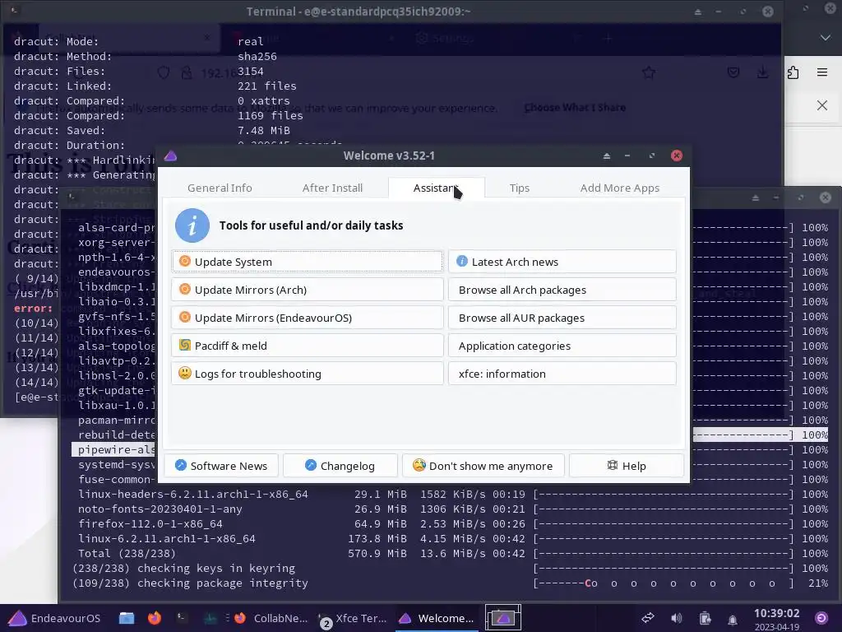Open the network connections tray icon
This screenshot has width=842, height=632.
coord(648,618)
